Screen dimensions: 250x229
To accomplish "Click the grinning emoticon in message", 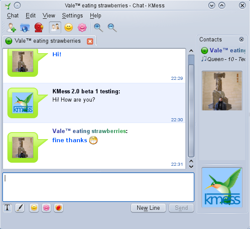I will (93, 140).
